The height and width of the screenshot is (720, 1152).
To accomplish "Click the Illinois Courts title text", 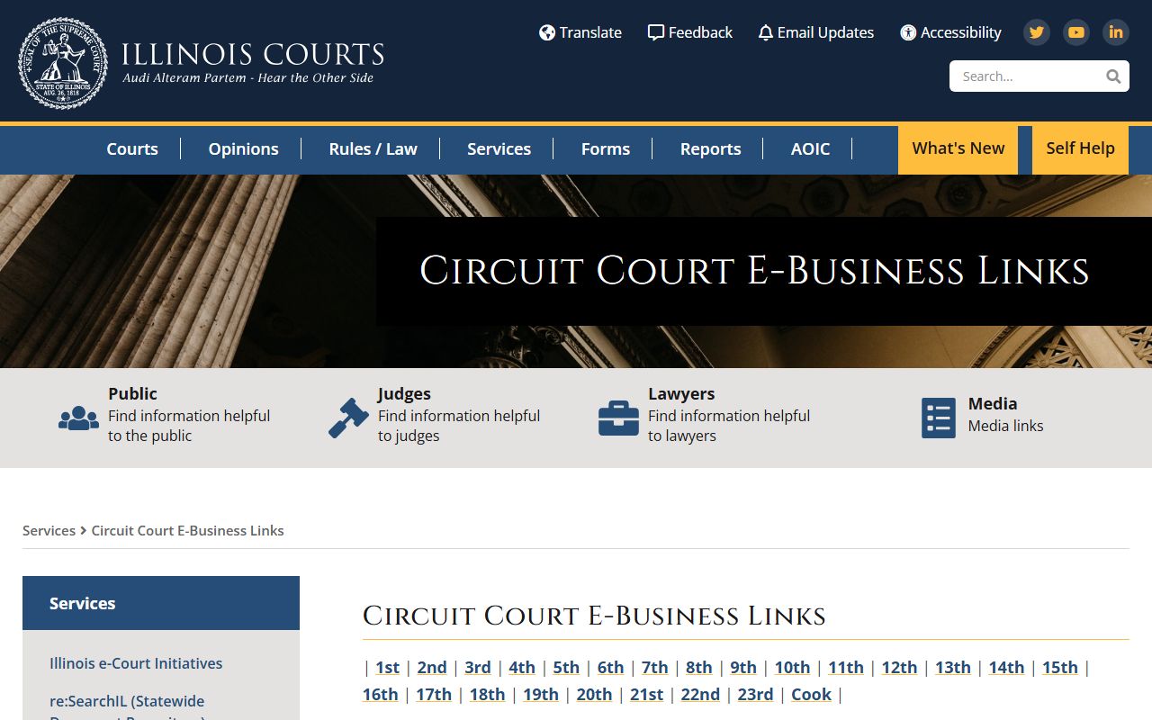I will click(x=253, y=54).
